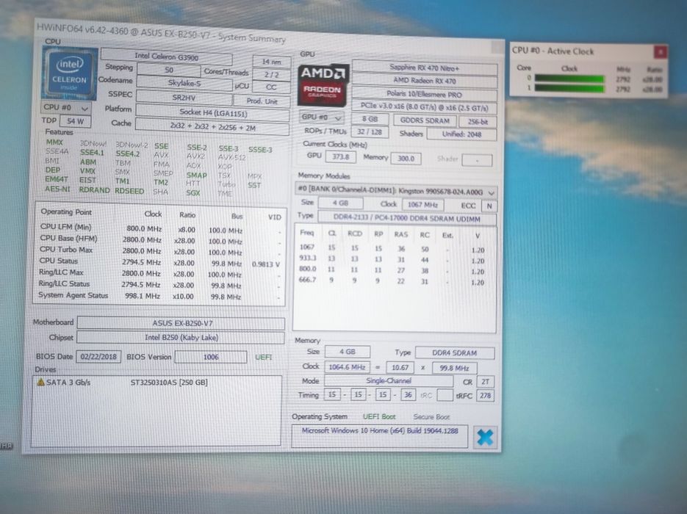
Task: Click the memory multiplier 10.67 field
Action: tap(400, 368)
